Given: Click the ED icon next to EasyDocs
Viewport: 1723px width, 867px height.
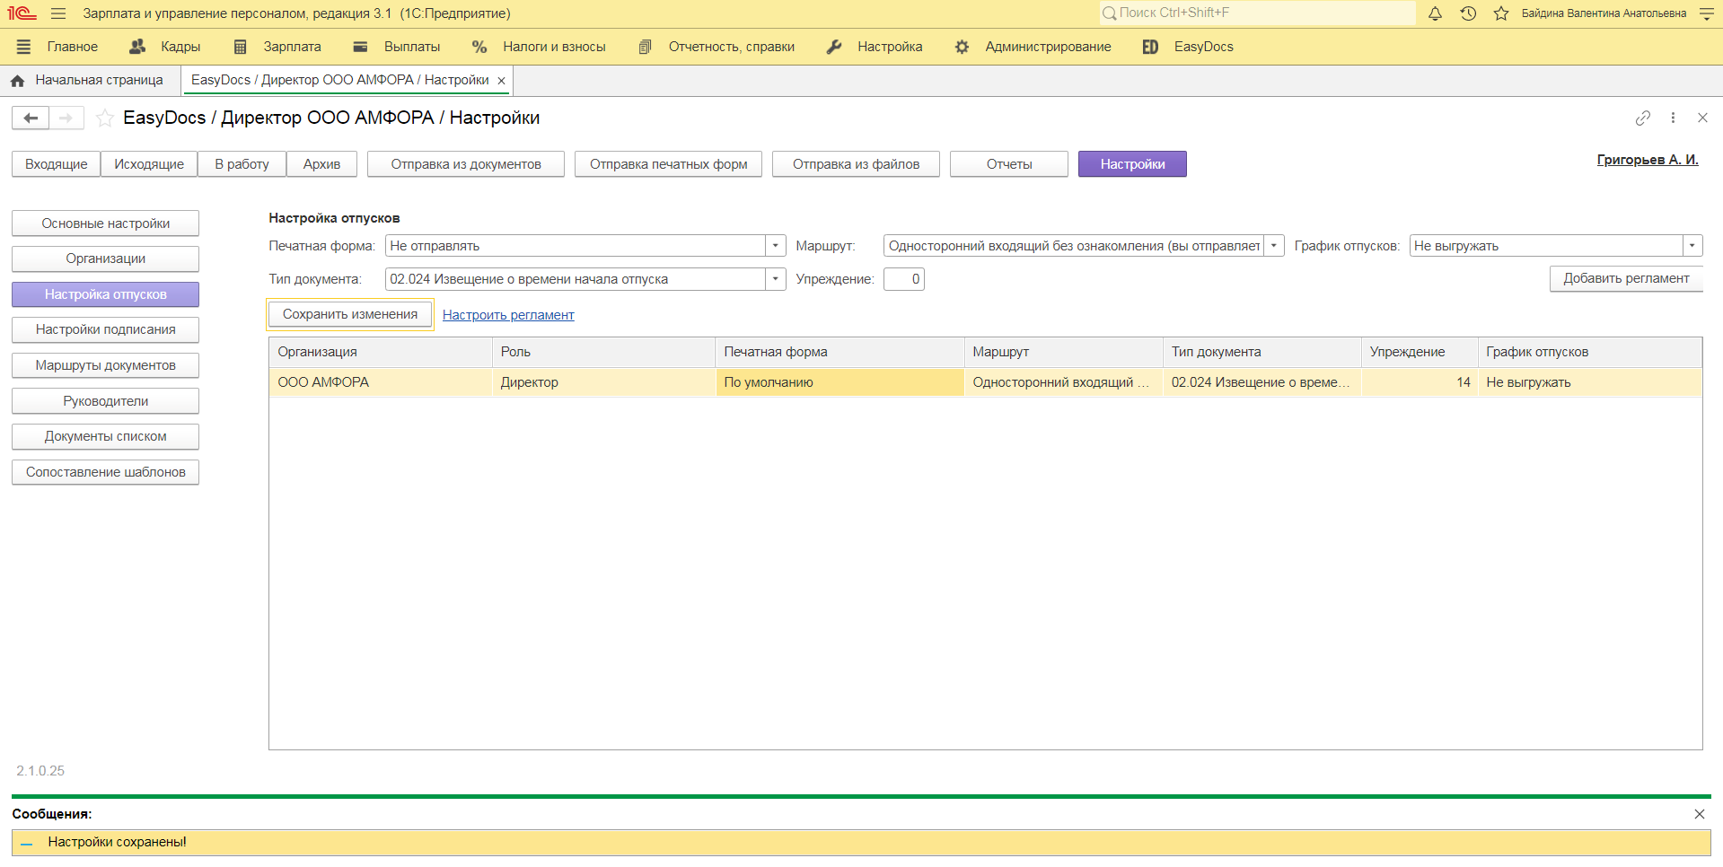Looking at the screenshot, I should (1150, 47).
